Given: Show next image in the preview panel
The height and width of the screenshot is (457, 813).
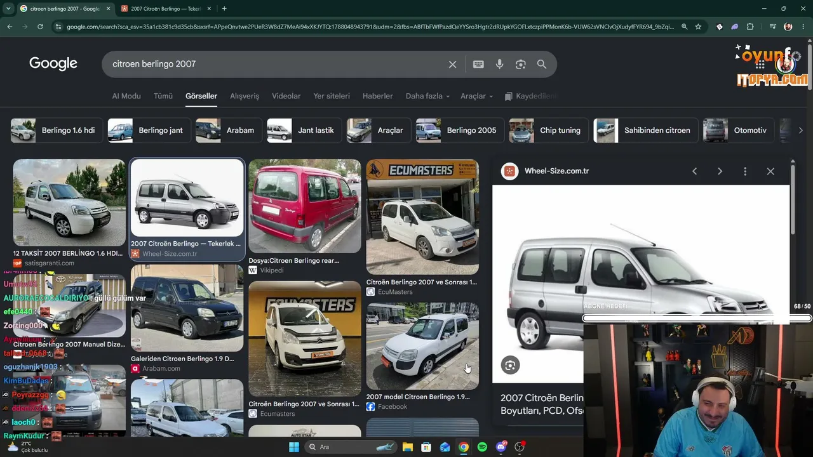Looking at the screenshot, I should [720, 171].
